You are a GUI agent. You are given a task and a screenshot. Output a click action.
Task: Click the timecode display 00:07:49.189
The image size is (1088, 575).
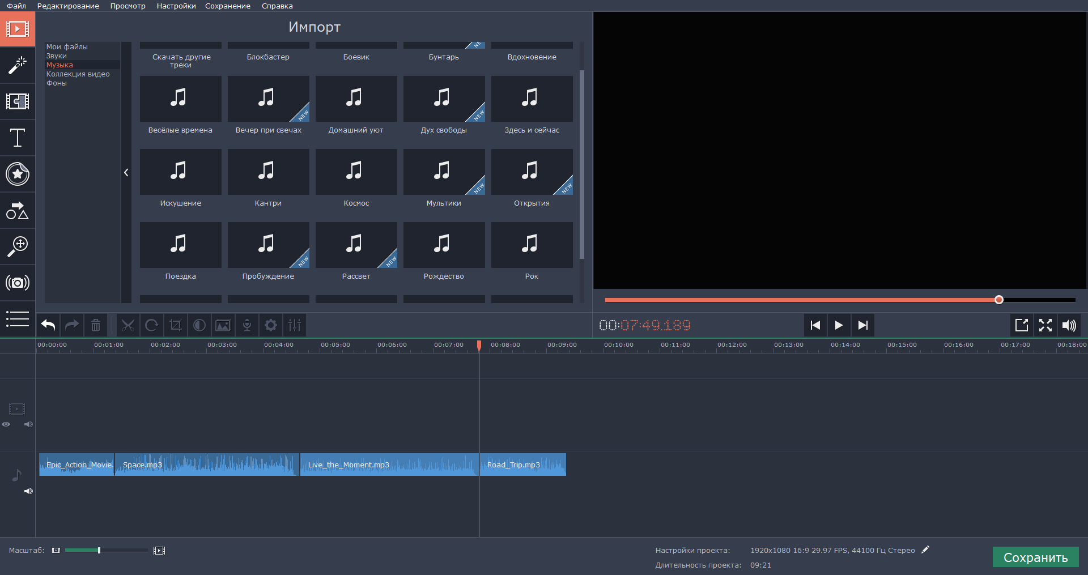tap(645, 325)
